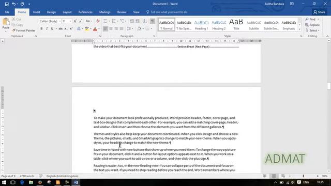The width and height of the screenshot is (331, 186).
Task: Apply the Heading 1 style
Action: coord(201,25)
